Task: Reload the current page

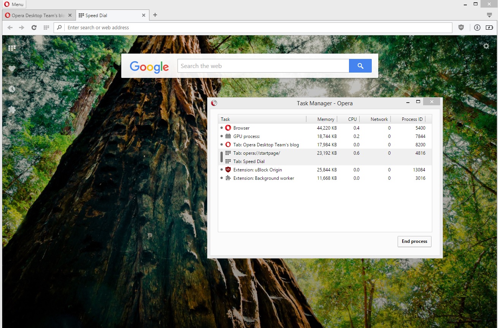Action: 34,27
